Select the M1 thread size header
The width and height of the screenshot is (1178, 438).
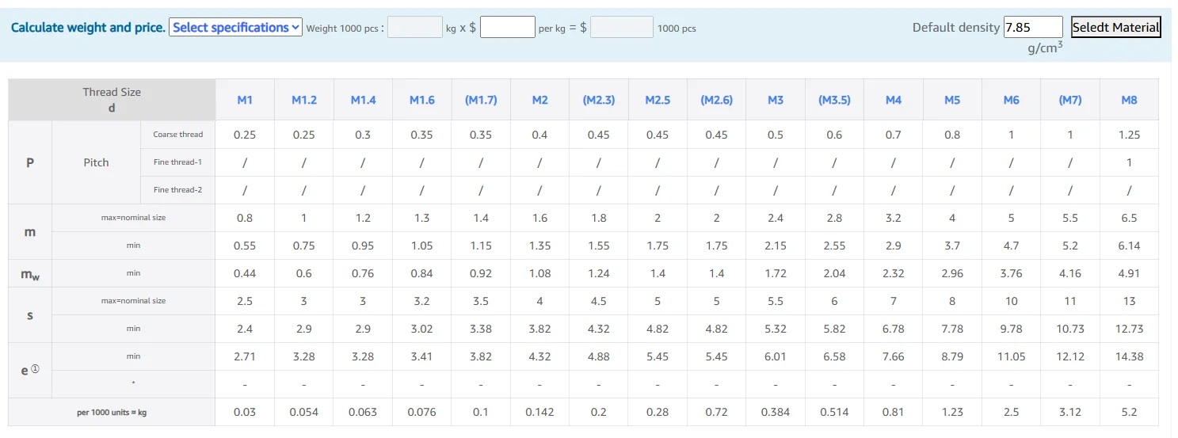point(245,100)
